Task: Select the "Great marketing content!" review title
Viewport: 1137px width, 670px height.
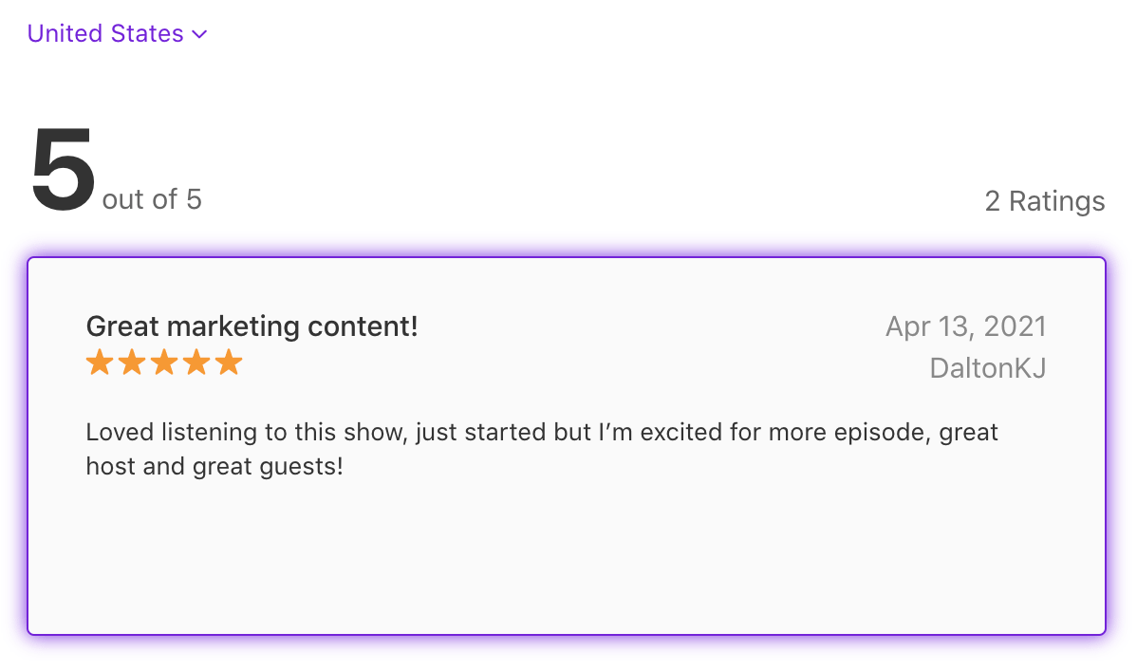Action: click(252, 327)
